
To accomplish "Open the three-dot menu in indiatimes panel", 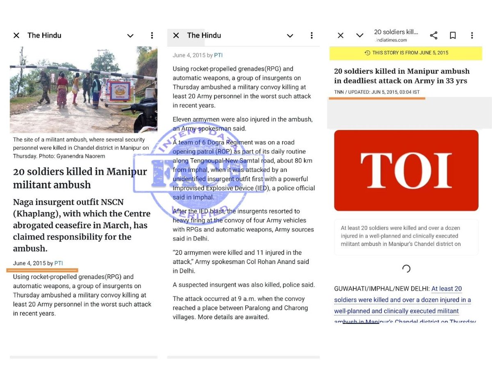I will pyautogui.click(x=472, y=36).
